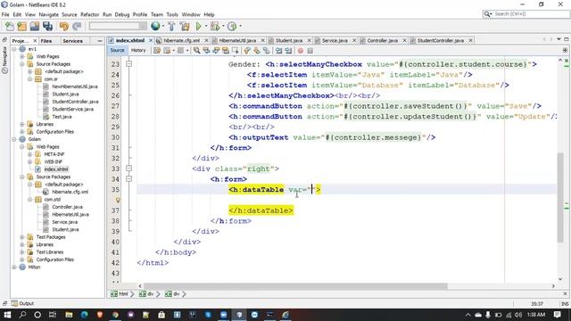571x321 pixels.
Task: Switch to the hibernate.cfg.xml tab
Action: point(181,40)
